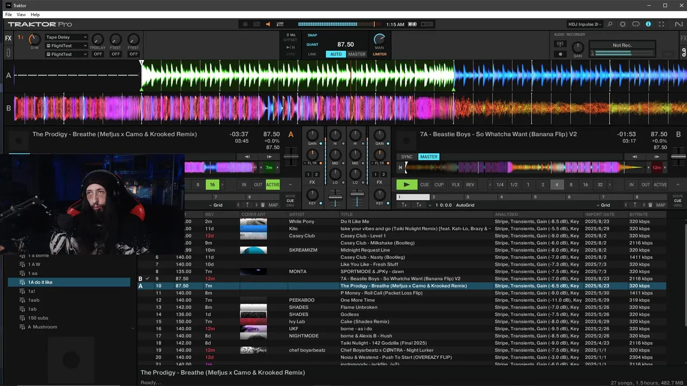Screen dimensions: 687x386
Task: Click tempo bend down arrow Deck A
Action: 247,157
